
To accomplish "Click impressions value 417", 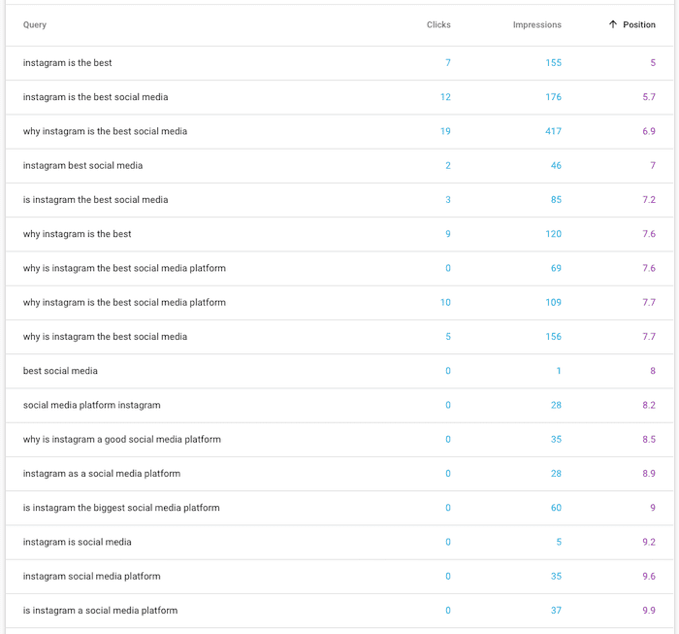I will pyautogui.click(x=553, y=131).
